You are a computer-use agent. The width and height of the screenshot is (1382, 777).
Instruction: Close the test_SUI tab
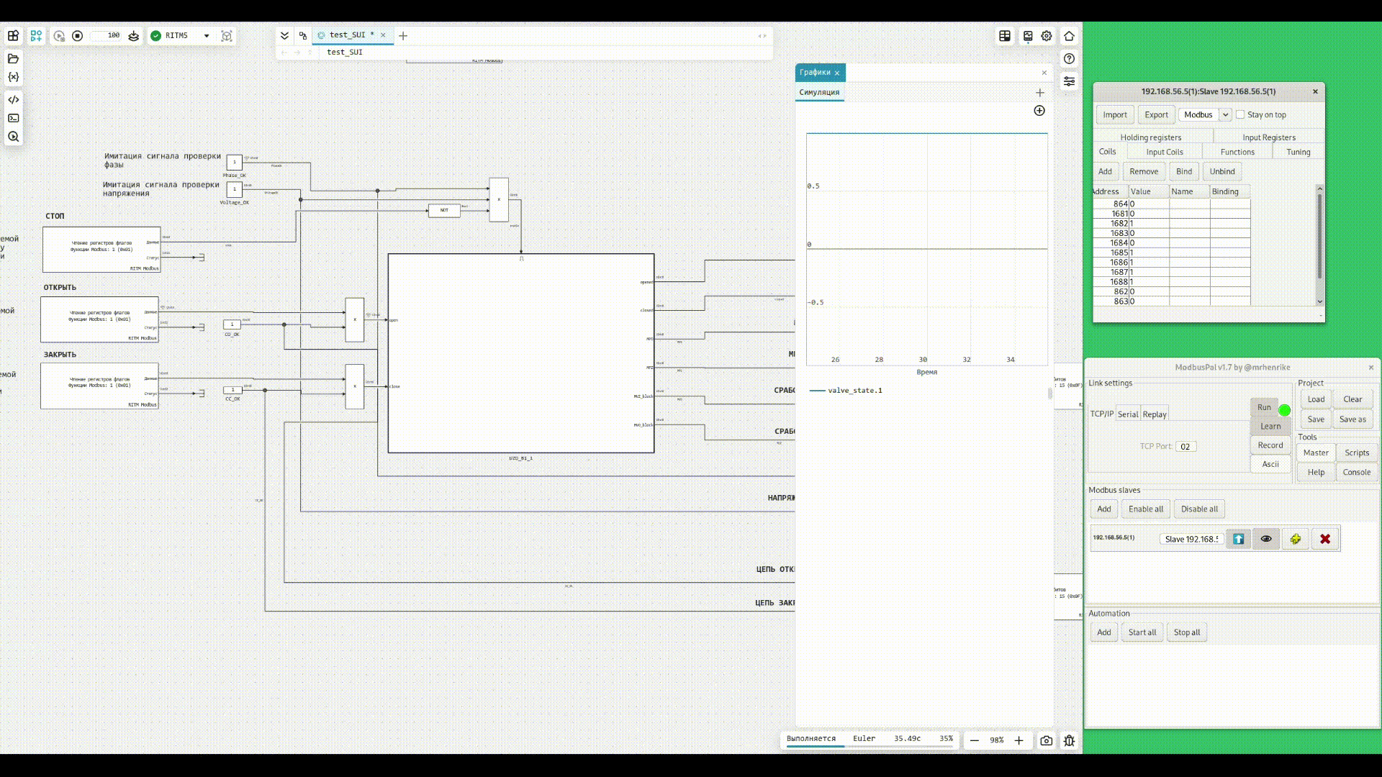point(383,35)
